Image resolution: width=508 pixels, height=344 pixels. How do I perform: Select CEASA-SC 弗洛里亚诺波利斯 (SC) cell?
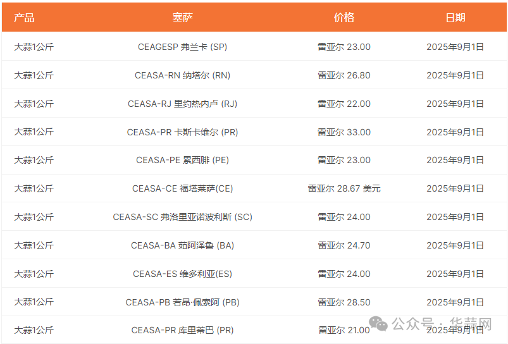pyautogui.click(x=182, y=217)
